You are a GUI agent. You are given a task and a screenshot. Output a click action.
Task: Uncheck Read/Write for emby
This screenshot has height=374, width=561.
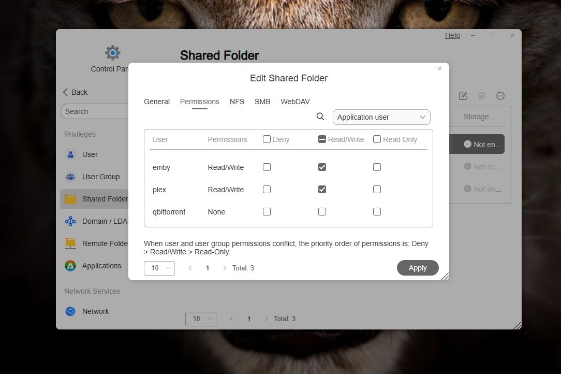322,167
